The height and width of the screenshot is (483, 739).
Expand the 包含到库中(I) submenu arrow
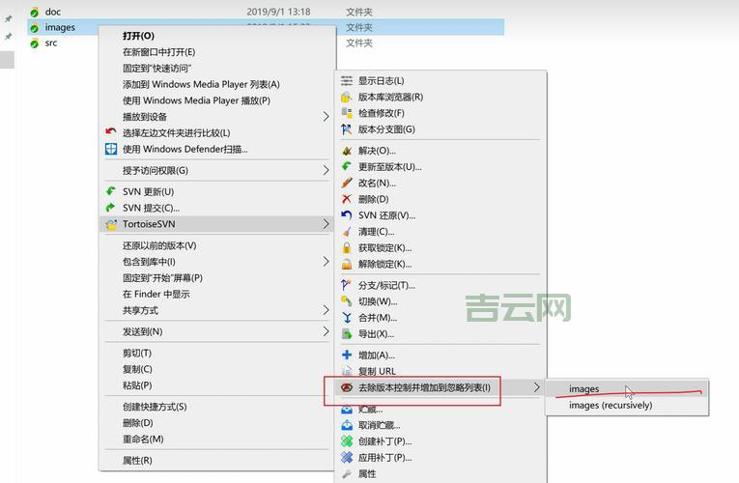pyautogui.click(x=326, y=262)
